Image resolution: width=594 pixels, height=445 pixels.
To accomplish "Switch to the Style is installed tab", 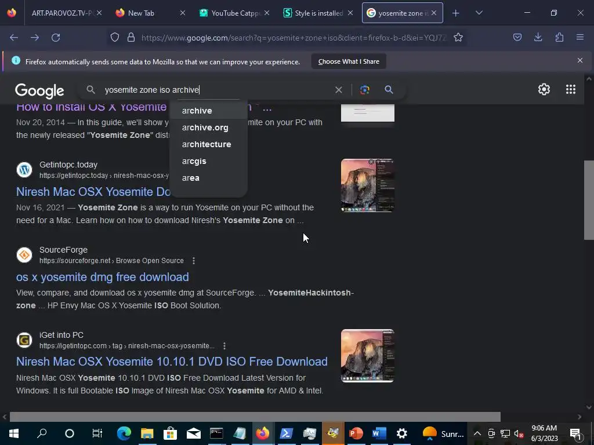I will click(x=318, y=13).
